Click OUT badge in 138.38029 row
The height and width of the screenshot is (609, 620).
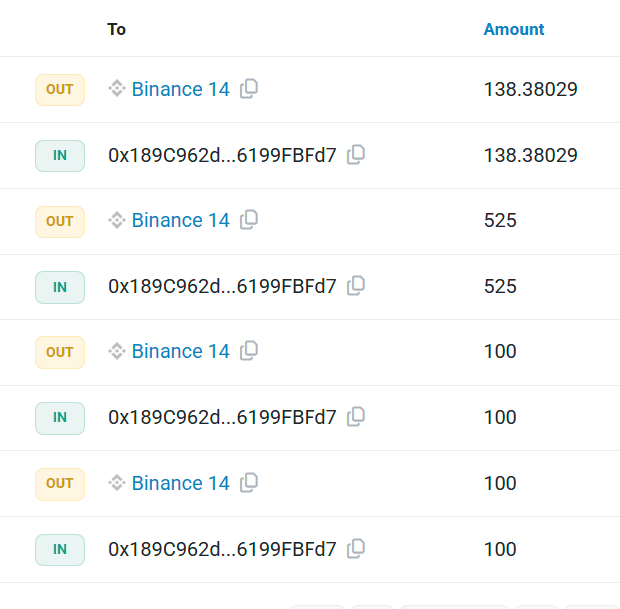[x=60, y=90]
